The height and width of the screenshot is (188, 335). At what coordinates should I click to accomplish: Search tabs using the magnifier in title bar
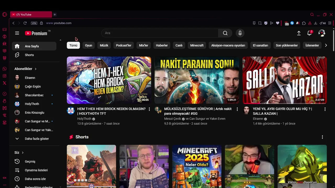click(x=312, y=15)
